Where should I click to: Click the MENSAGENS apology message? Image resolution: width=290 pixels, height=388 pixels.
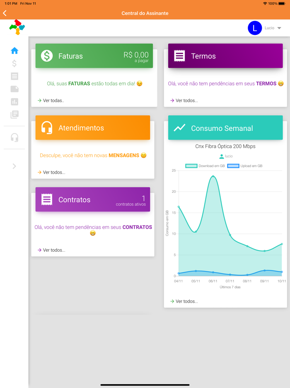[x=93, y=155]
